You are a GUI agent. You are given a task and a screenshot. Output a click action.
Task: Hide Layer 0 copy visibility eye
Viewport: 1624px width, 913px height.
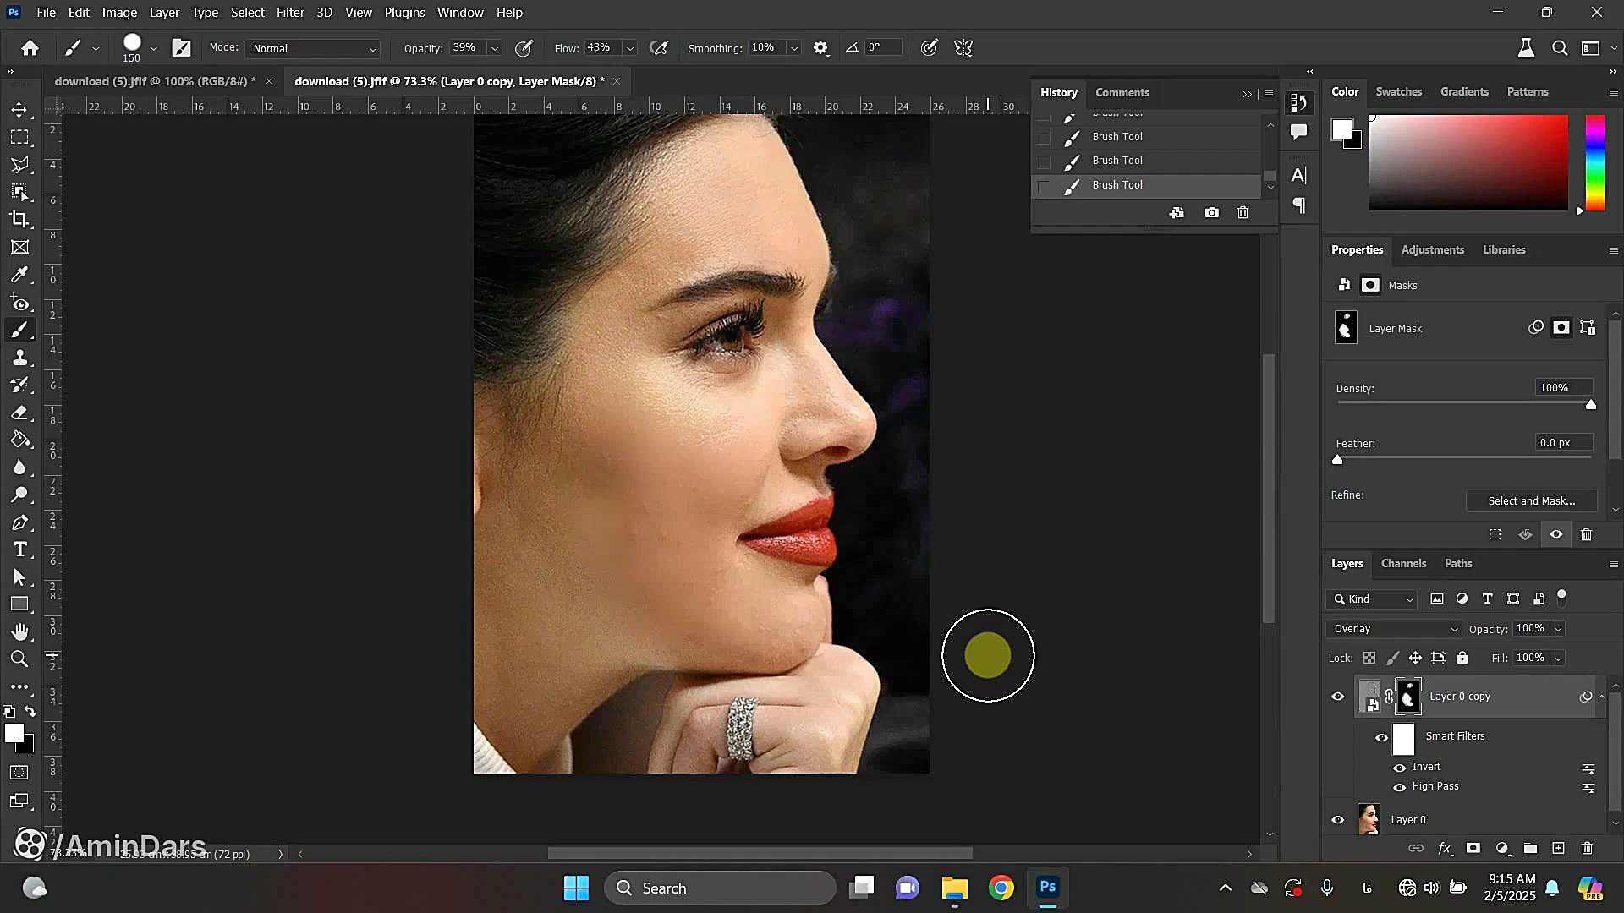1338,697
